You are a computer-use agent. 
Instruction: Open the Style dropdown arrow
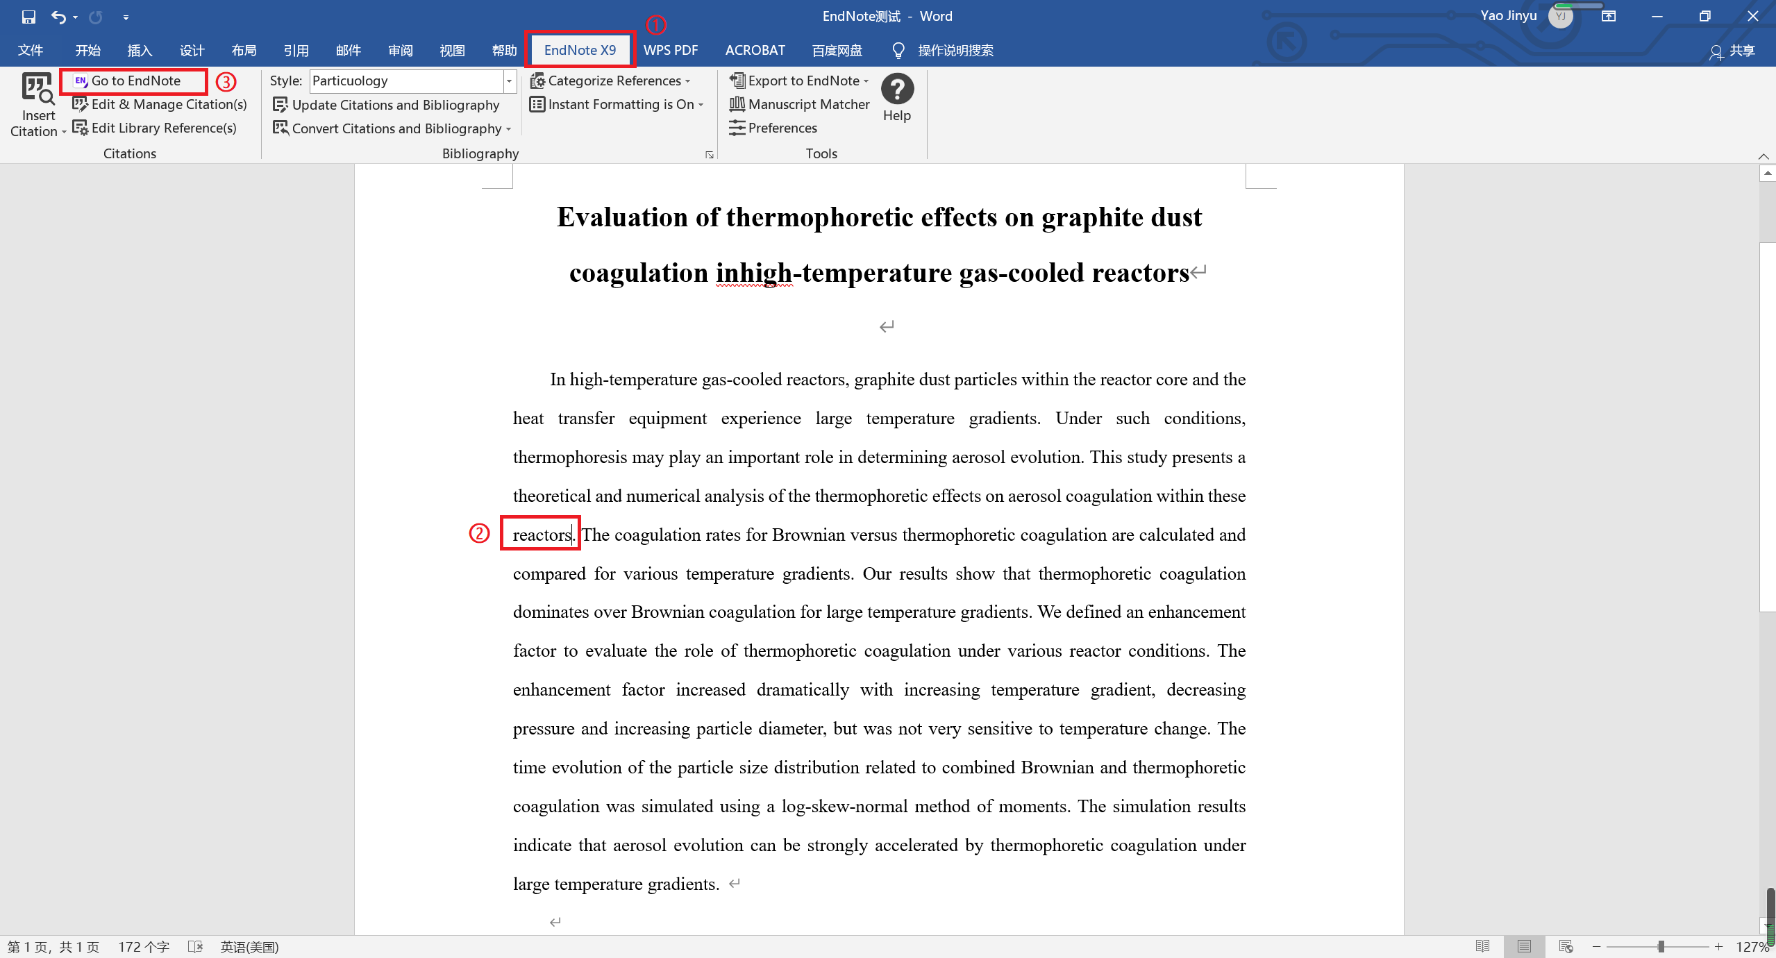[x=510, y=81]
